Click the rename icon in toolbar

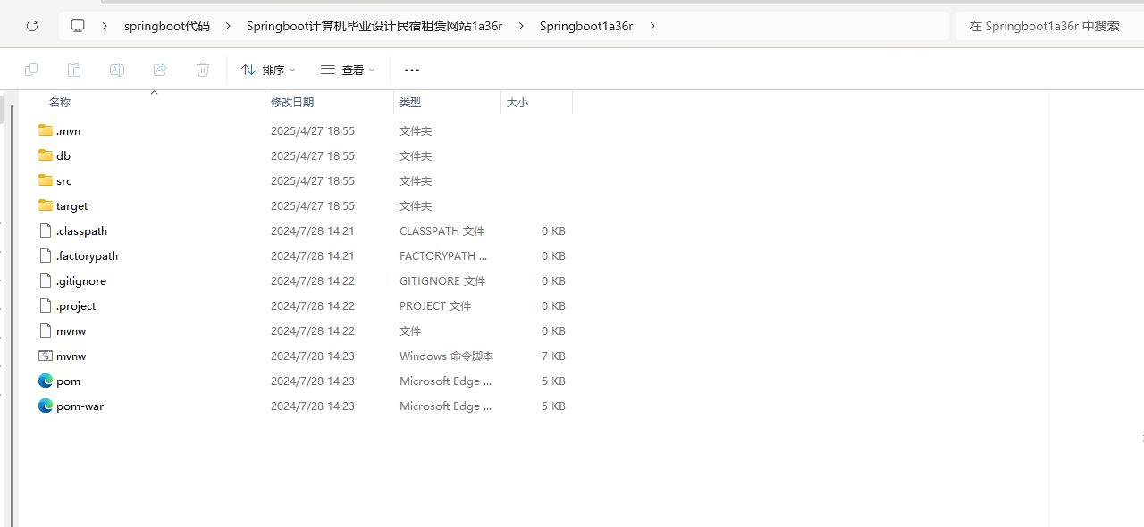117,70
